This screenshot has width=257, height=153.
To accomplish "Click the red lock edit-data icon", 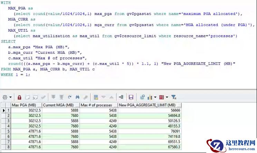I will click(x=19, y=97).
